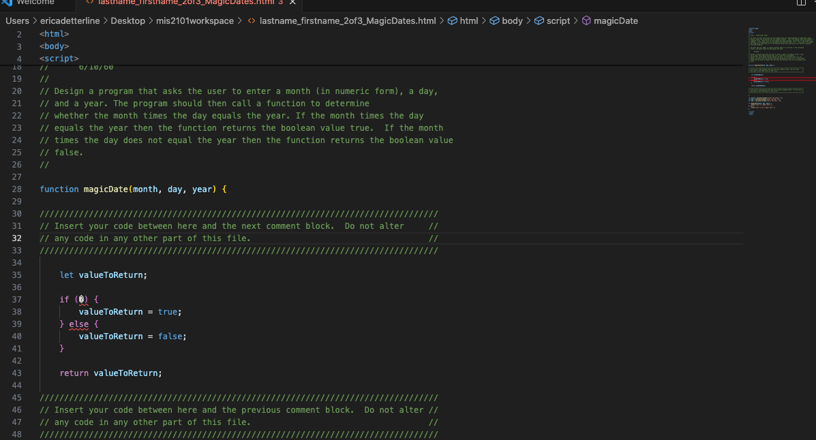This screenshot has height=440, width=816.
Task: Click the 'year' parameter on line 28
Action: 202,189
